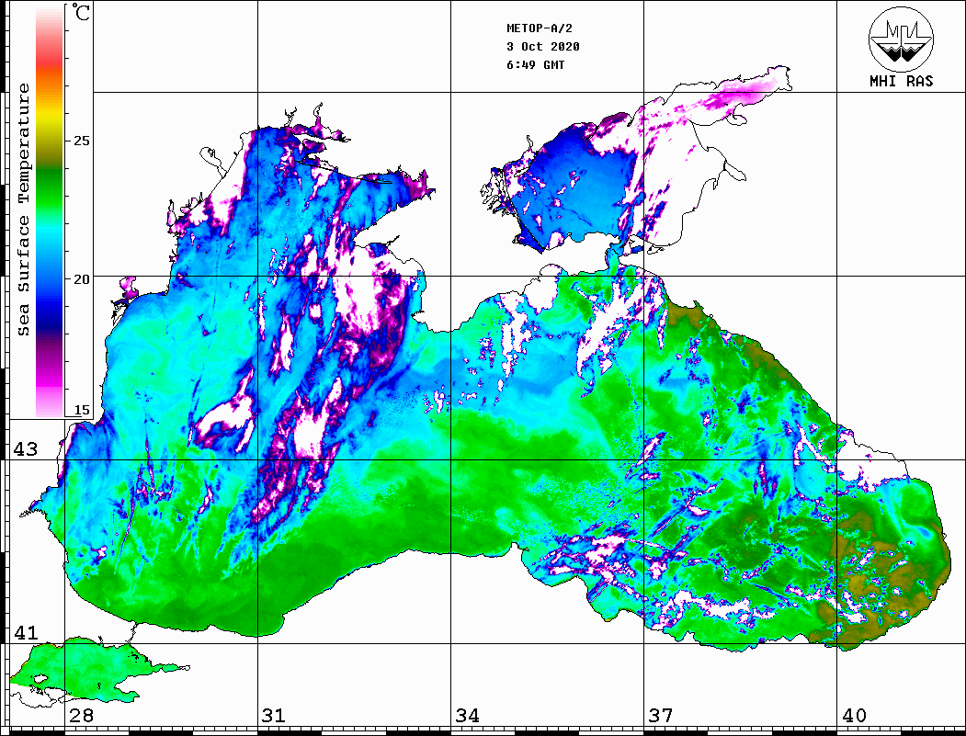
Task: Click the °C unit label atop legend
Action: click(x=80, y=12)
